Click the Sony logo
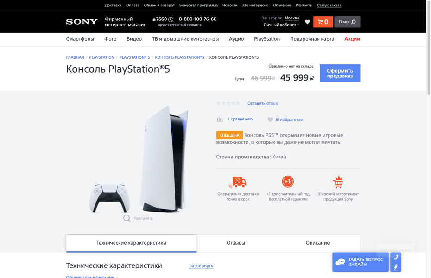The height and width of the screenshot is (278, 431). pyautogui.click(x=82, y=22)
